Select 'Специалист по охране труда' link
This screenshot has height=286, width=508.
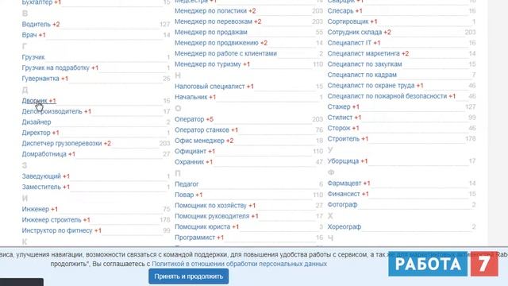coord(371,86)
